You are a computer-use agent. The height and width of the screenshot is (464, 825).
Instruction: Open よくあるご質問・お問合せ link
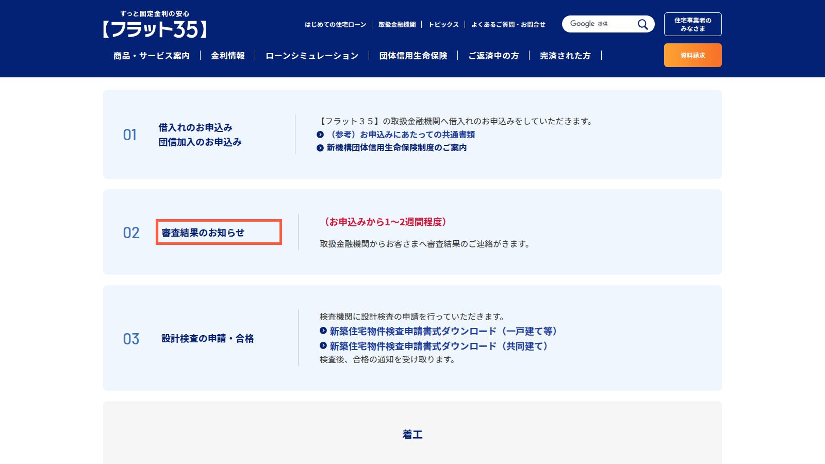[x=508, y=24]
